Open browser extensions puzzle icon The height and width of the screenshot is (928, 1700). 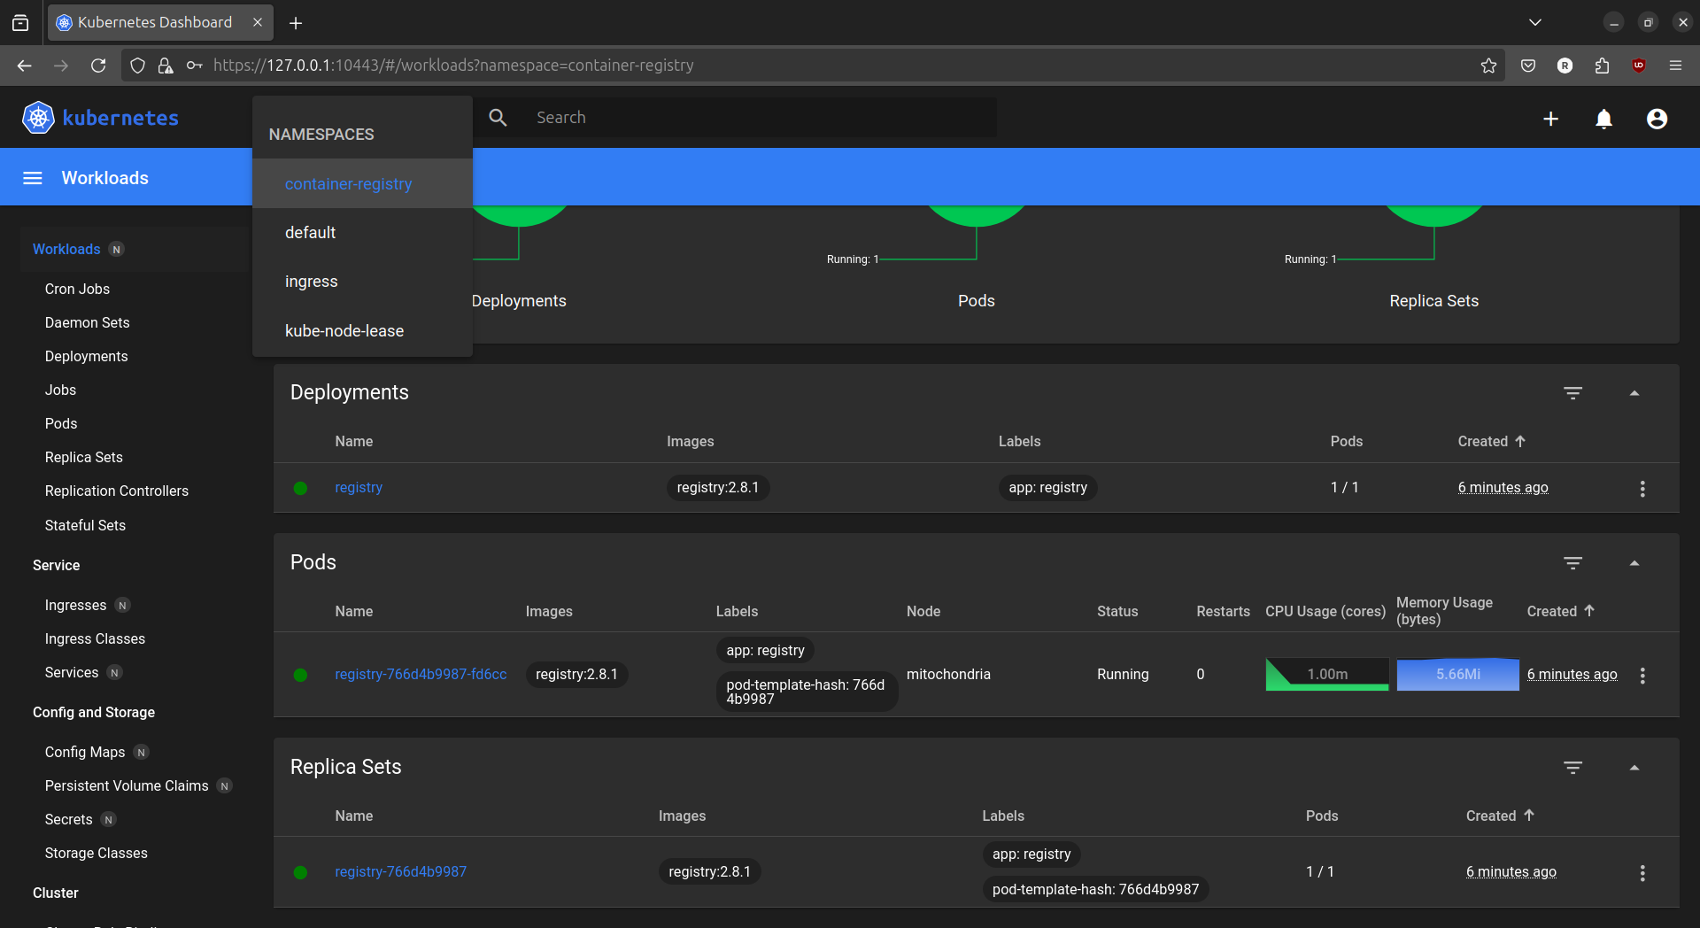1602,66
